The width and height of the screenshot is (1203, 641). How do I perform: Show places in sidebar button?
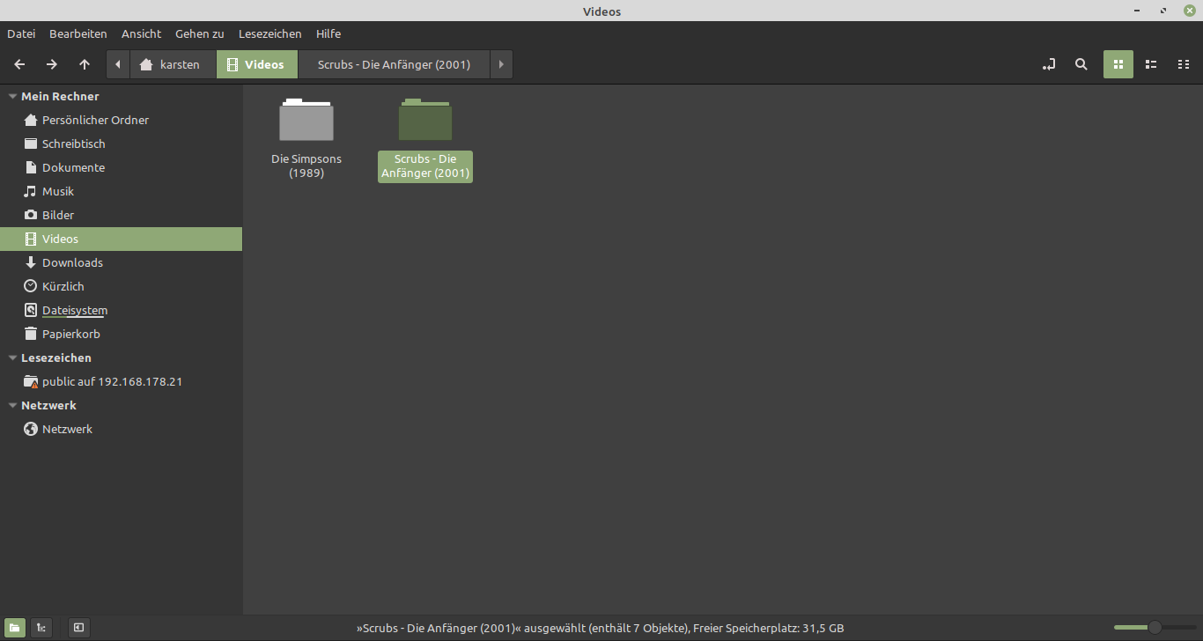(x=15, y=628)
